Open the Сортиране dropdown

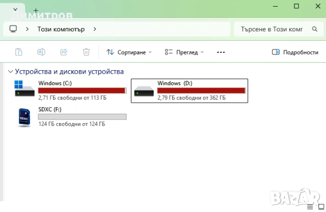point(129,52)
